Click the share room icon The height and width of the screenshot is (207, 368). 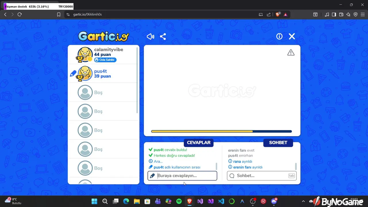click(163, 37)
